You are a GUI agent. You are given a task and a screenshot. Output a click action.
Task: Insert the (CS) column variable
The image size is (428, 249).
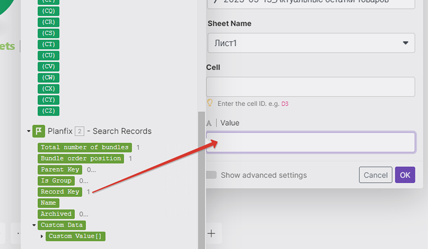(48, 33)
